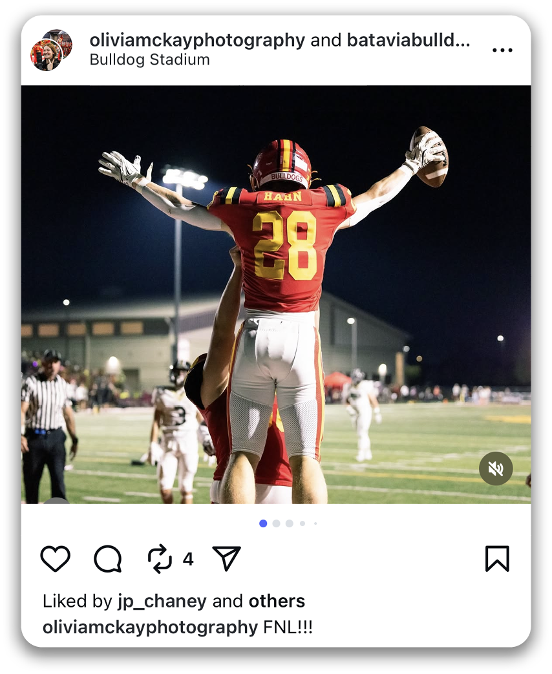Like the post with the heart icon
The height and width of the screenshot is (674, 552).
click(x=55, y=558)
